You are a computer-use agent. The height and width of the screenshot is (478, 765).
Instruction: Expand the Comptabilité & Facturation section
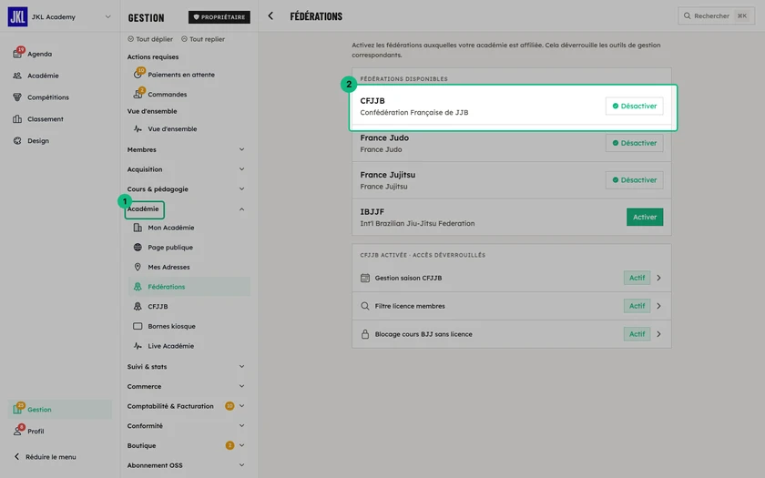point(241,406)
